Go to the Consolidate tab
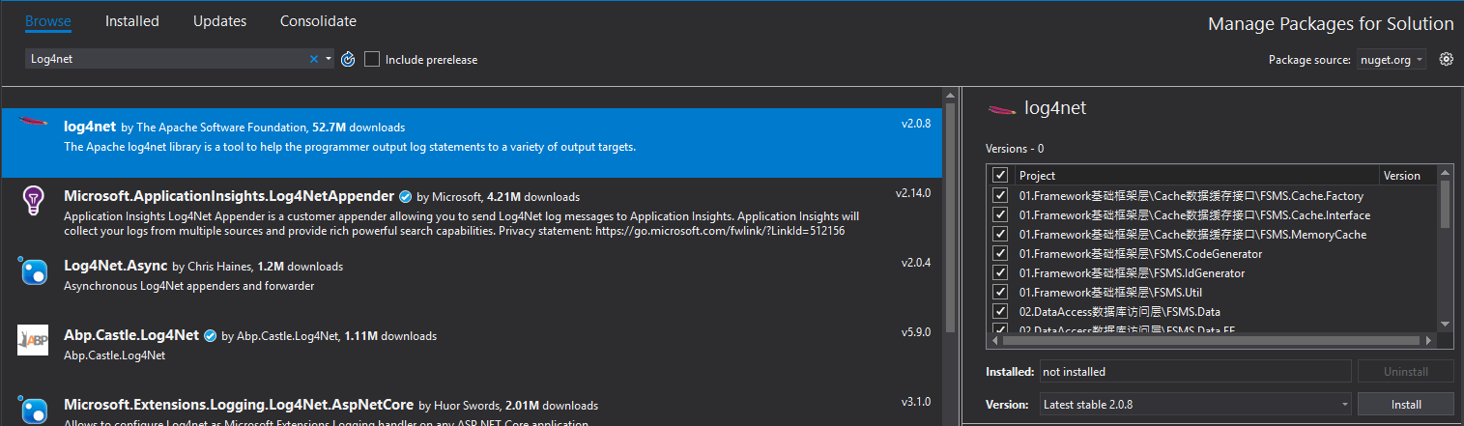The height and width of the screenshot is (426, 1464). coord(318,21)
